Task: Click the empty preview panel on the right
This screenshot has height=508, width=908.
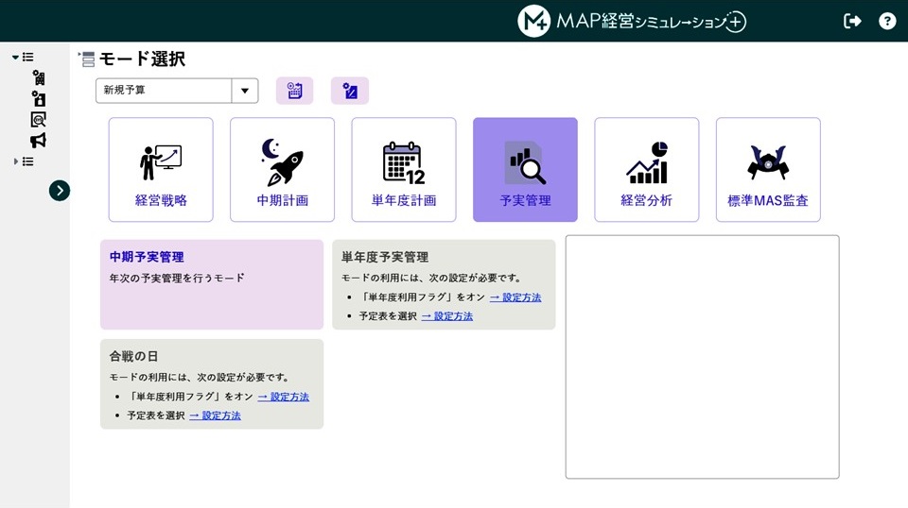Action: 702,357
